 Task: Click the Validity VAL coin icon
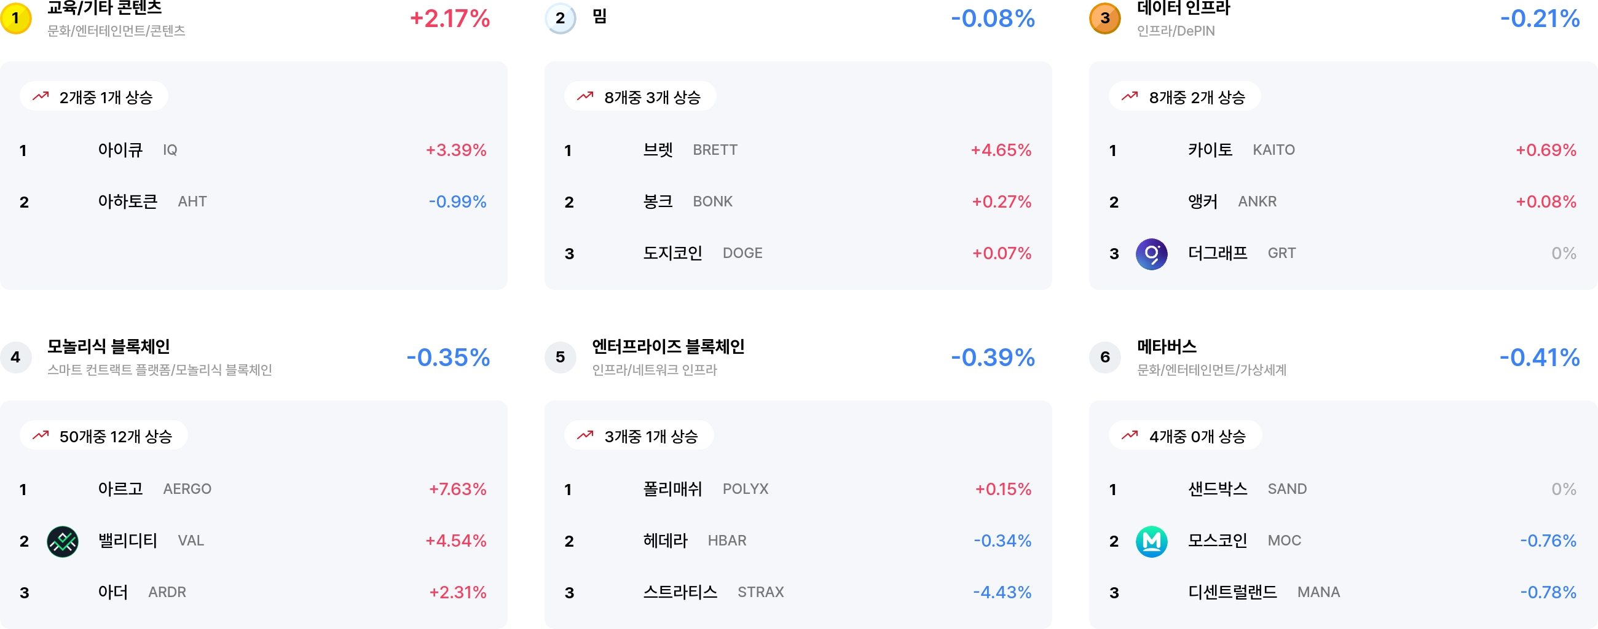tap(63, 541)
